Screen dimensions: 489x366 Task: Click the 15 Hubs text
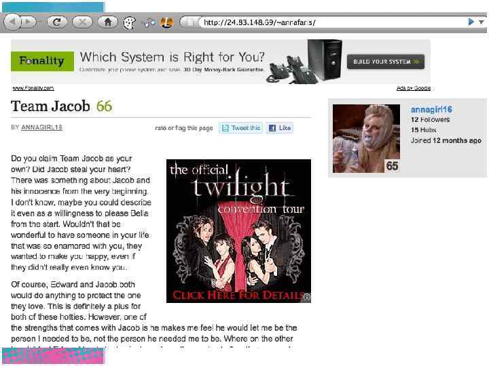point(424,129)
